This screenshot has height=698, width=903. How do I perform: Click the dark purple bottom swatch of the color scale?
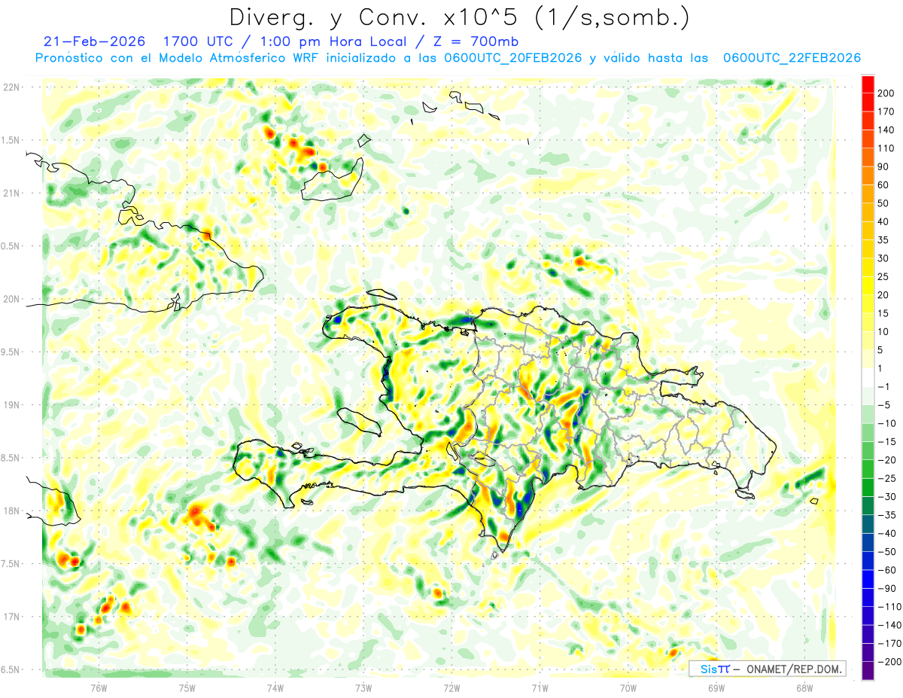[868, 671]
